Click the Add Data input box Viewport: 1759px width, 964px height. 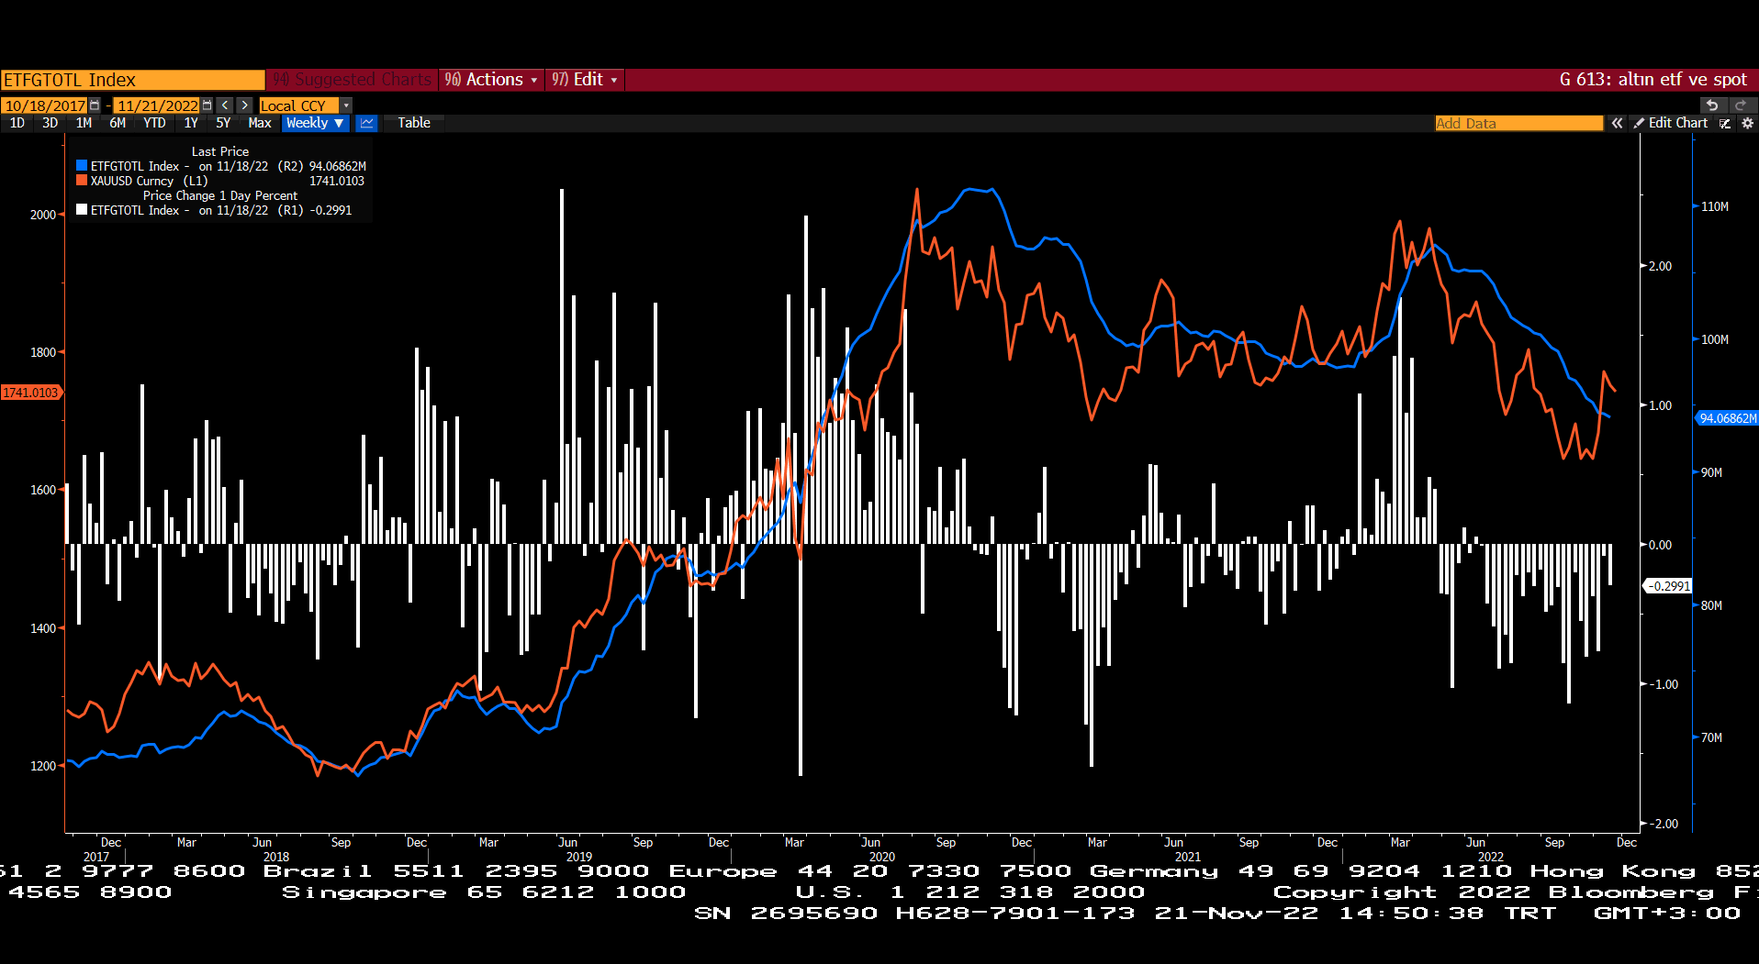pyautogui.click(x=1519, y=123)
